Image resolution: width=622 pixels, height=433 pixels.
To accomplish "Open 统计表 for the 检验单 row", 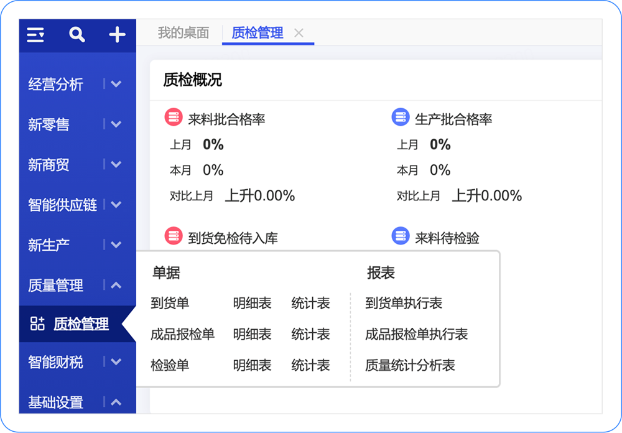I will (x=310, y=365).
